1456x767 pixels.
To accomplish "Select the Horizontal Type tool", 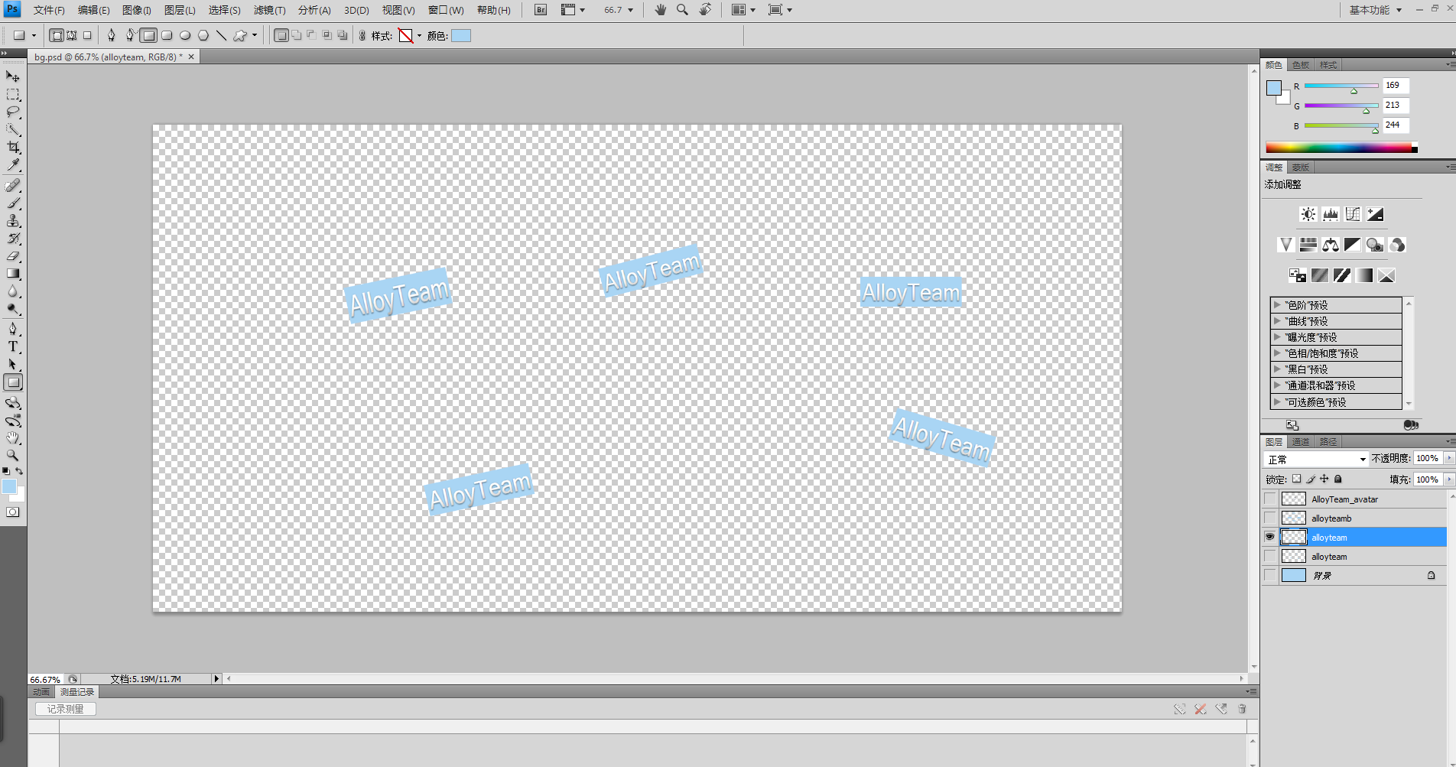I will point(13,346).
